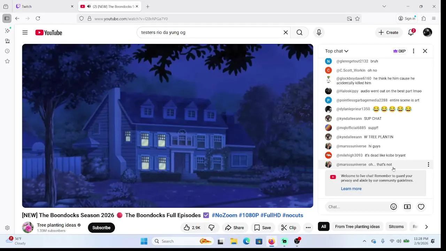Subscribe to Tree planting ideas
446x251 pixels.
coord(101,228)
